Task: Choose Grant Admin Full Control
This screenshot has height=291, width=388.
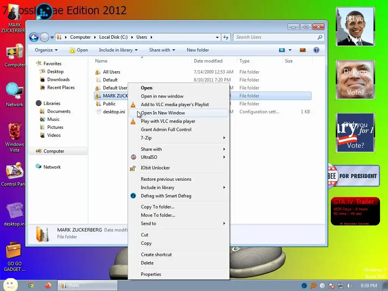Action: click(179, 130)
